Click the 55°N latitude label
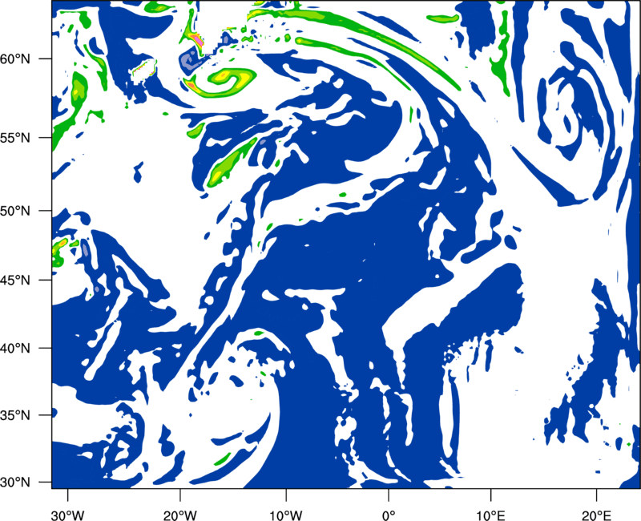Viewport: 641px width, 521px height. point(15,138)
